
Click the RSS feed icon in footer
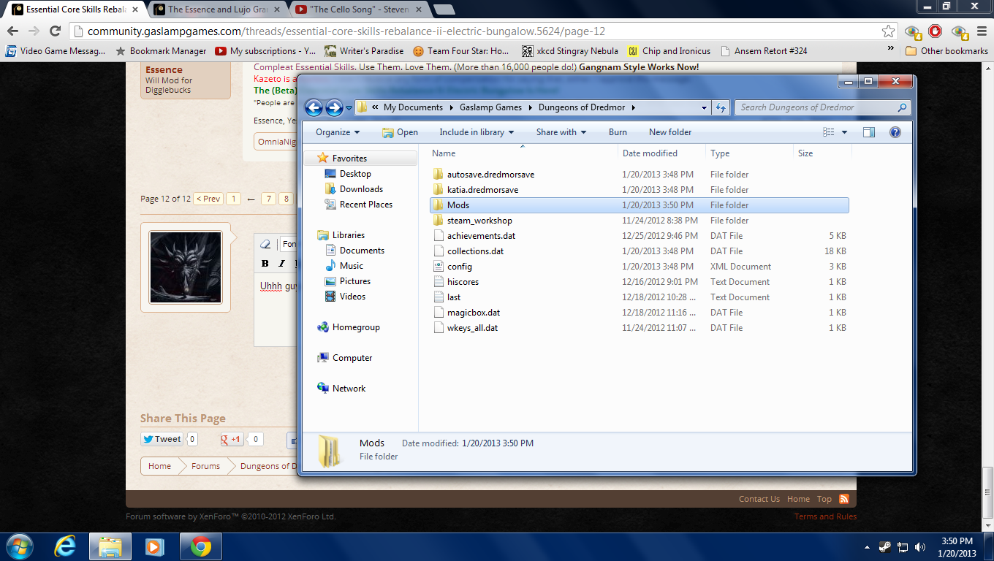[844, 499]
